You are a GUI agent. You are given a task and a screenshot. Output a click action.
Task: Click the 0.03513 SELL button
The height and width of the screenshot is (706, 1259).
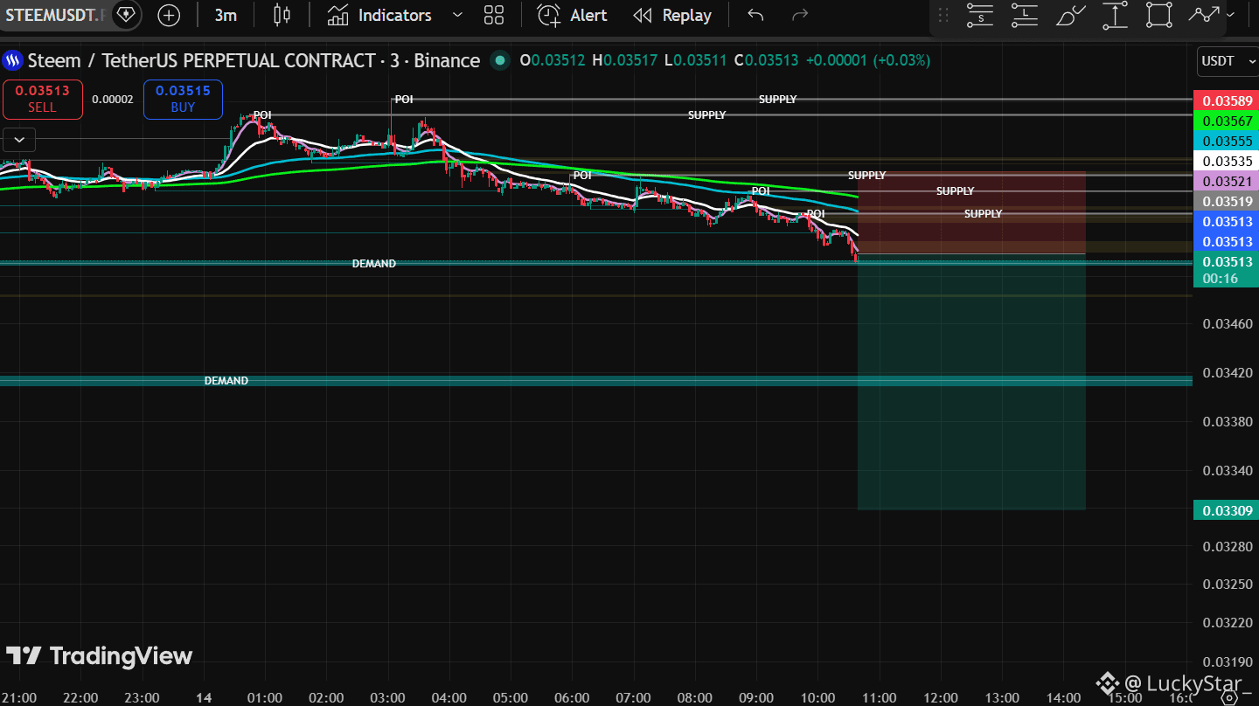tap(42, 99)
